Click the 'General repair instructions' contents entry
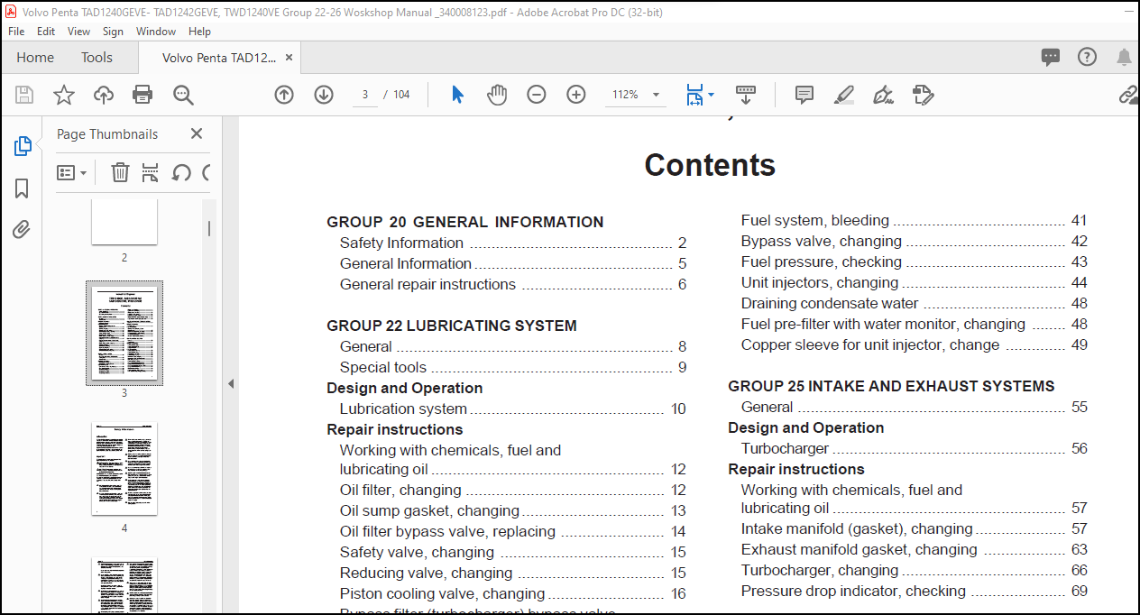This screenshot has height=615, width=1140. (427, 284)
